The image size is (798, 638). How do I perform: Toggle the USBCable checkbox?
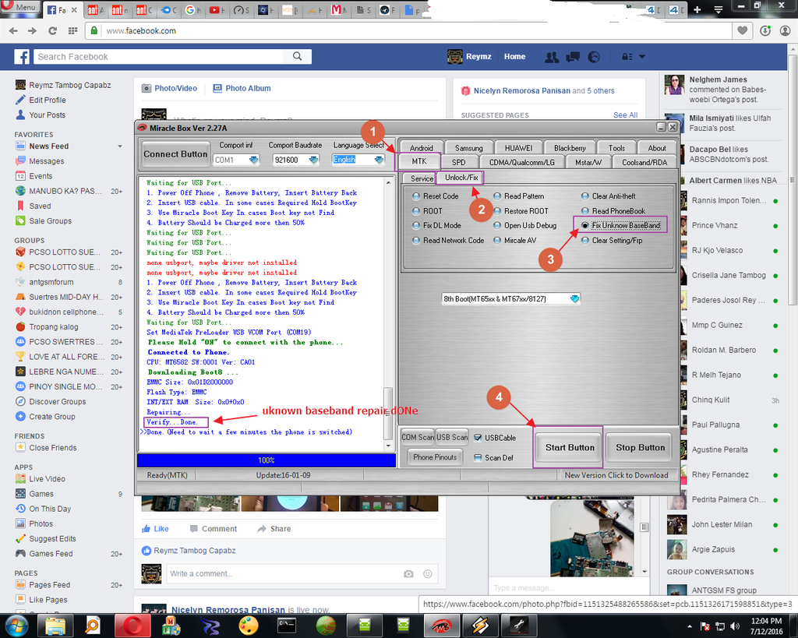coord(478,438)
